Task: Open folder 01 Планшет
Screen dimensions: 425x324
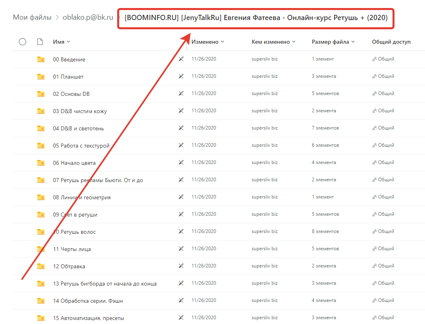Action: coord(68,77)
